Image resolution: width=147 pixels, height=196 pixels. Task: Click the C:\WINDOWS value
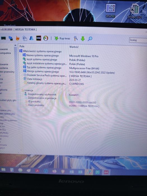[x=76, y=84]
